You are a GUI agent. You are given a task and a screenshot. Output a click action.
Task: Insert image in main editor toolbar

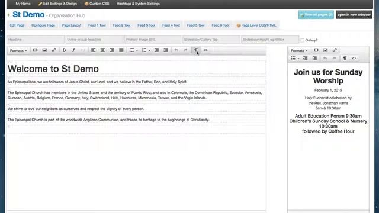tap(44, 50)
